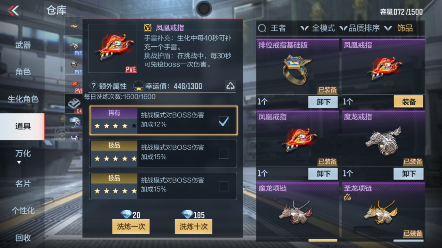Open the 品质排序 sort dropdown
Viewport: 442px width, 248px height.
click(360, 28)
